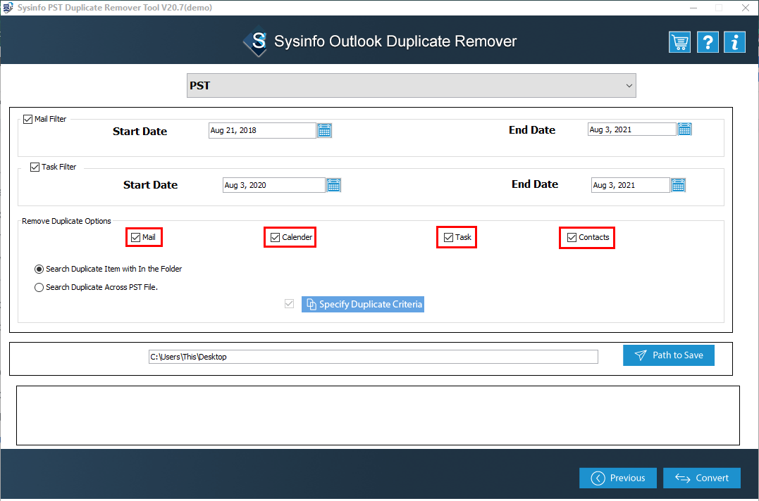Viewport: 759px width, 501px height.
Task: Uncheck the Mail Filter checkbox
Action: 28,120
